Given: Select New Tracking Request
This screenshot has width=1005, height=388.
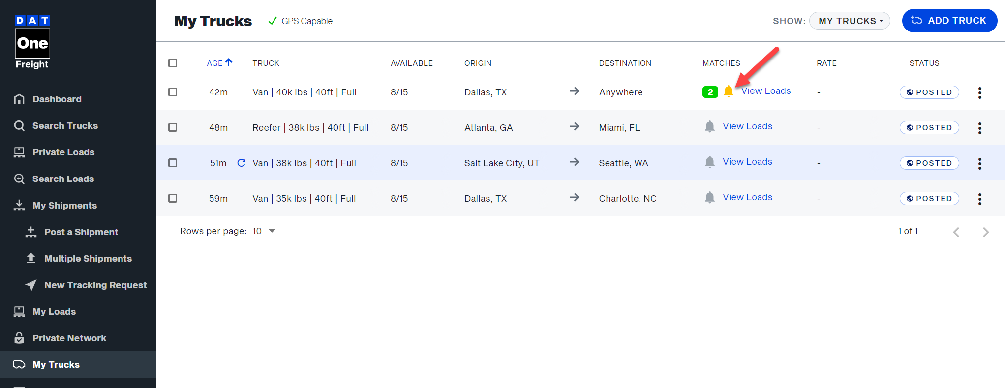Looking at the screenshot, I should coord(95,285).
